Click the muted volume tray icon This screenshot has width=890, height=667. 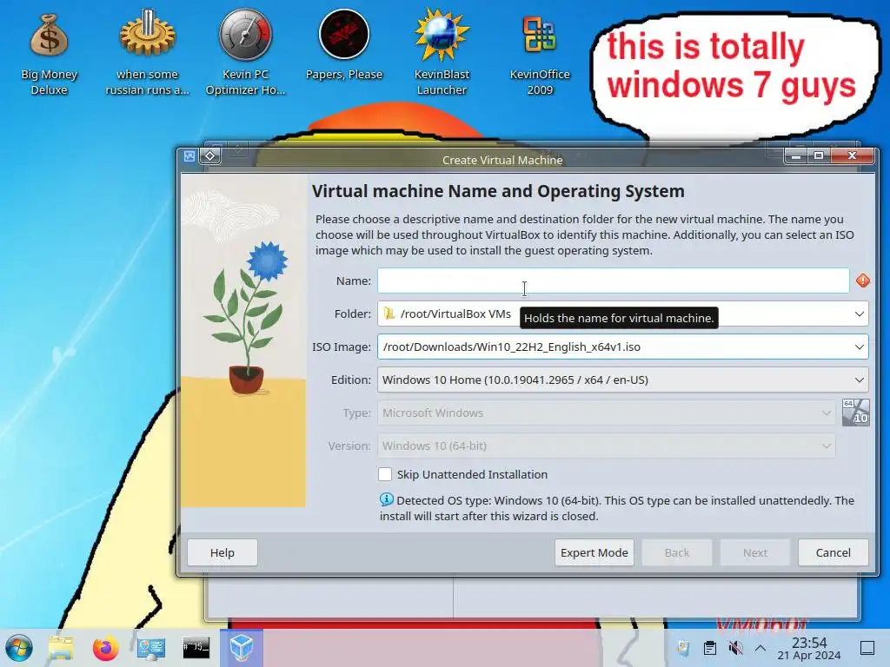(735, 648)
